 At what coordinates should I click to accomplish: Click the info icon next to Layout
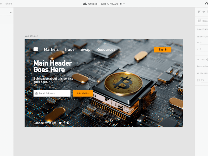[207, 60]
